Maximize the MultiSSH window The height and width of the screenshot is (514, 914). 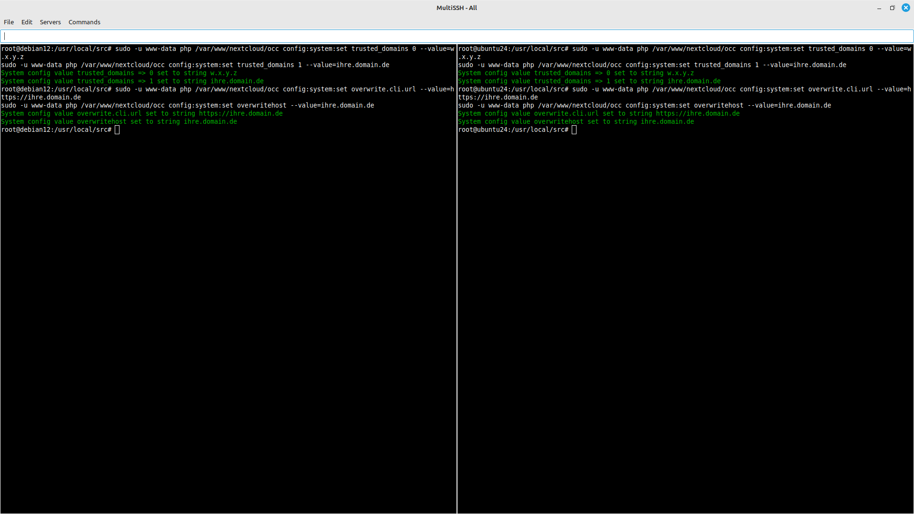click(893, 8)
